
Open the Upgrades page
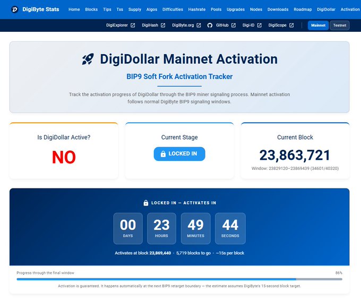[236, 10]
